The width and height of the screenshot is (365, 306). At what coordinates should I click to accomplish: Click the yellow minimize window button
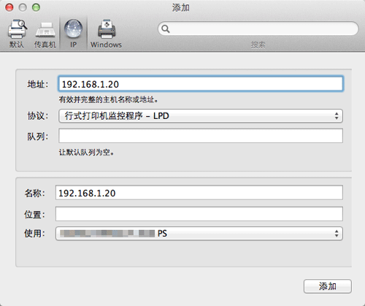23,7
